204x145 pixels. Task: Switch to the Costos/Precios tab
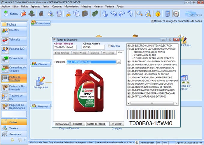click(80, 53)
